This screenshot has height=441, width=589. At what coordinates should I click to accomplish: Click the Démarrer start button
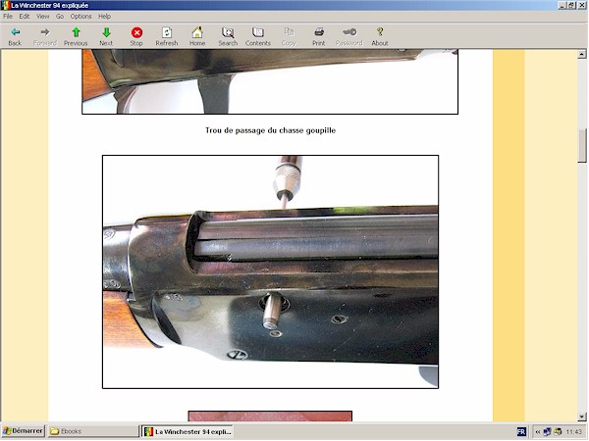click(x=23, y=431)
